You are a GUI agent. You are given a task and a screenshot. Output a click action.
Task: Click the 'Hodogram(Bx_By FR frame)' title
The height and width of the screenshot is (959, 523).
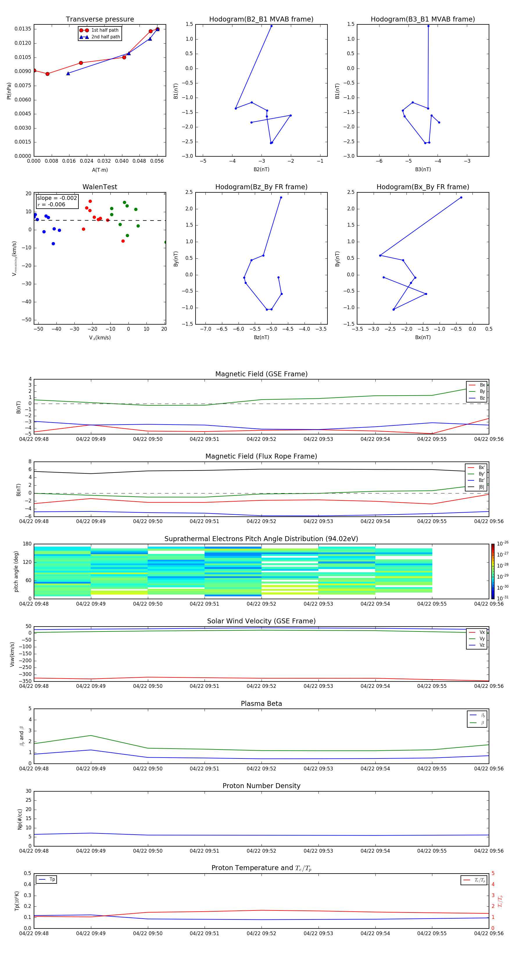click(x=423, y=187)
